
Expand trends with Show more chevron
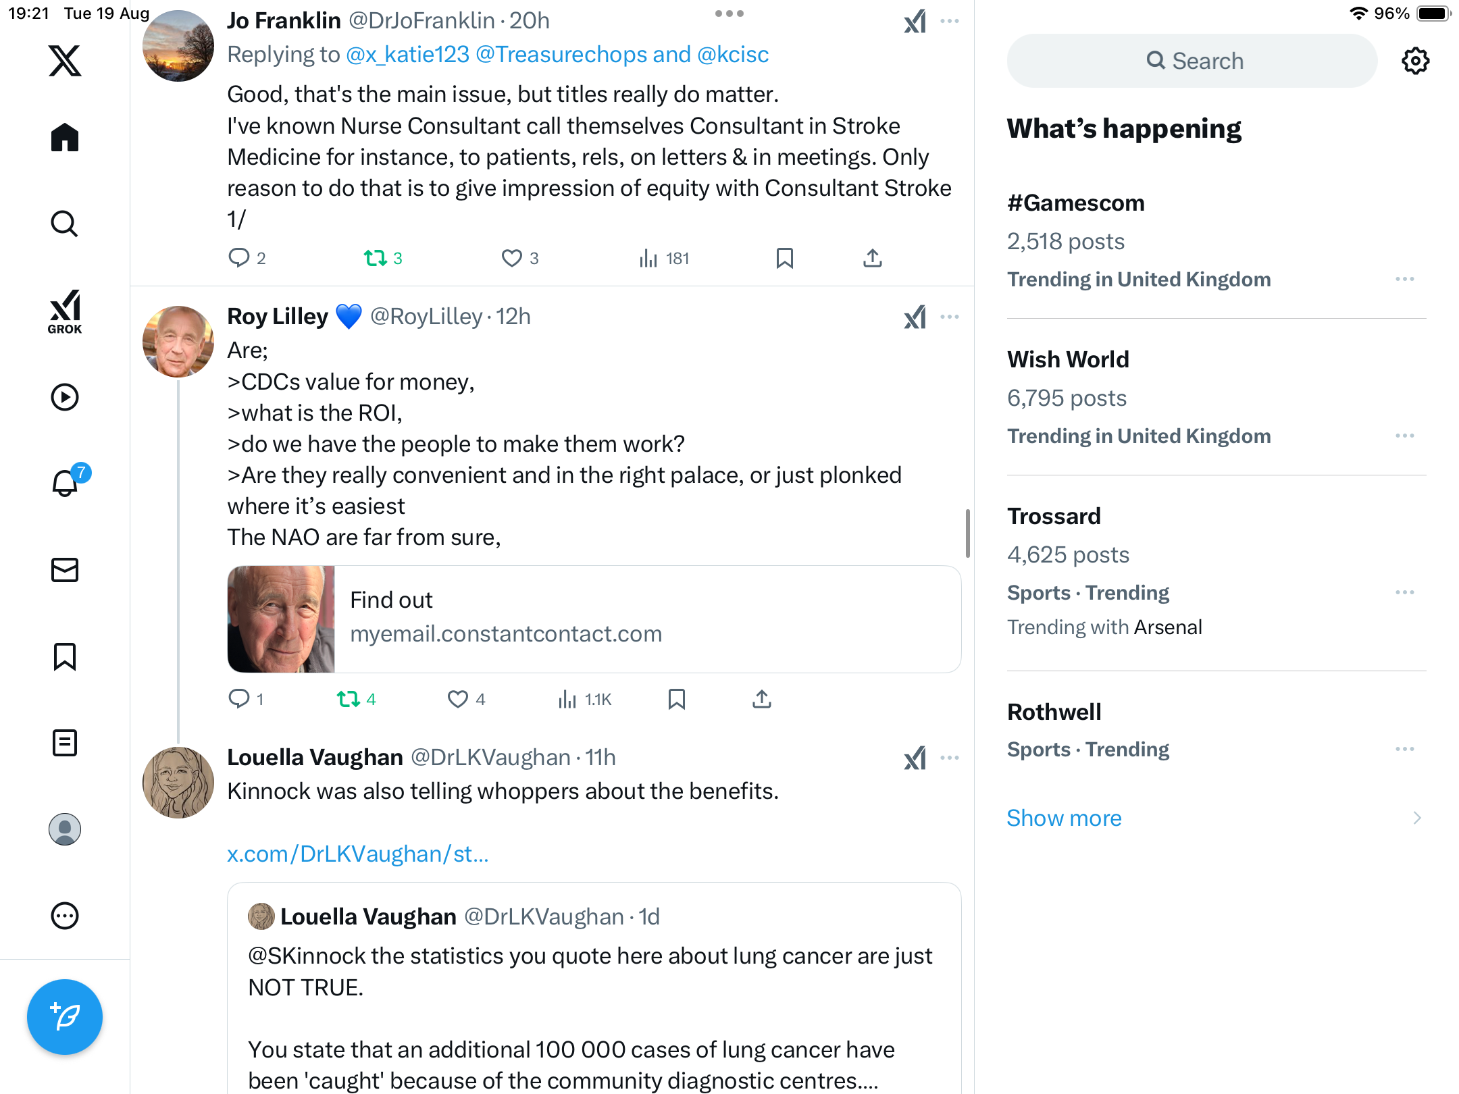click(x=1416, y=818)
